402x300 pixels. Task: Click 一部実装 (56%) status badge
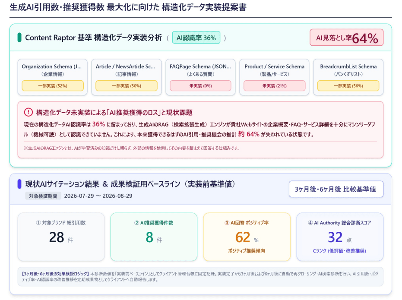coord(348,86)
